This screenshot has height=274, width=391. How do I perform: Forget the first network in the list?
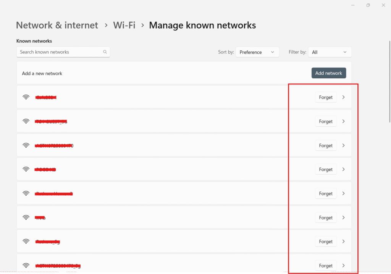coord(326,97)
